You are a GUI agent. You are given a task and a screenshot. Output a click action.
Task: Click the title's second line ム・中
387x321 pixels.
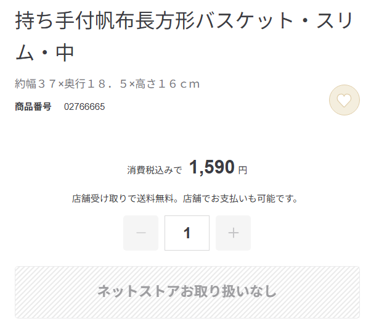pos(44,52)
